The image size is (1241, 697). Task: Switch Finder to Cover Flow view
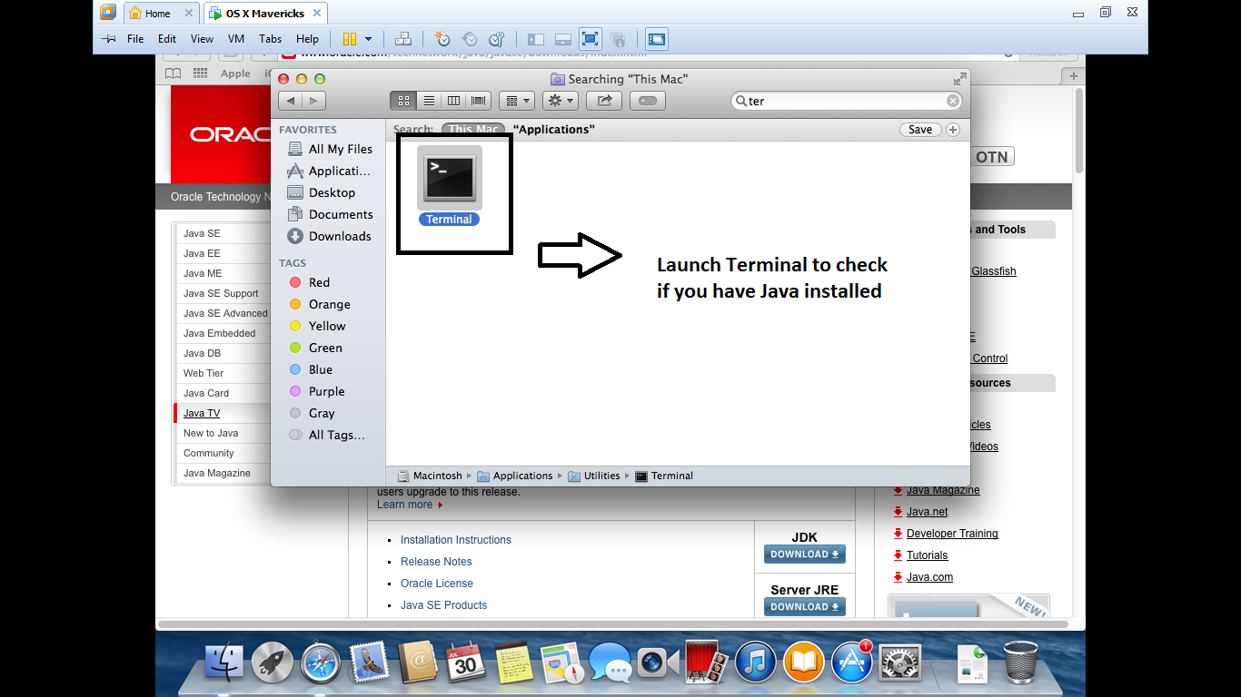coord(479,101)
